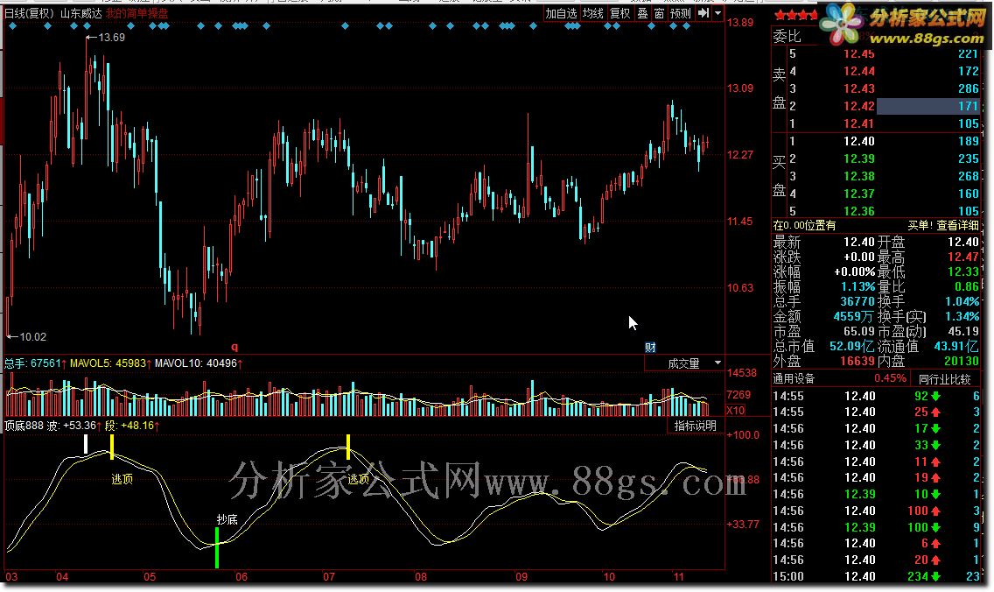Click the 山东威达 stock name
This screenshot has height=592, width=994.
80,12
